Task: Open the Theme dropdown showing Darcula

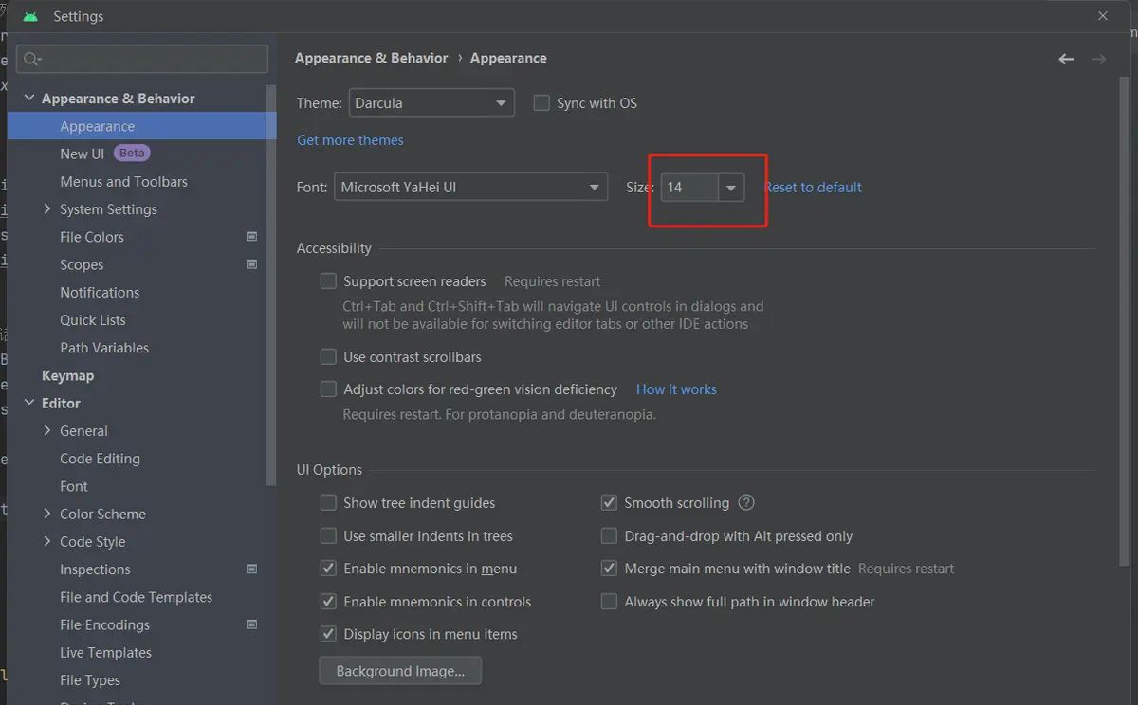Action: (x=431, y=102)
